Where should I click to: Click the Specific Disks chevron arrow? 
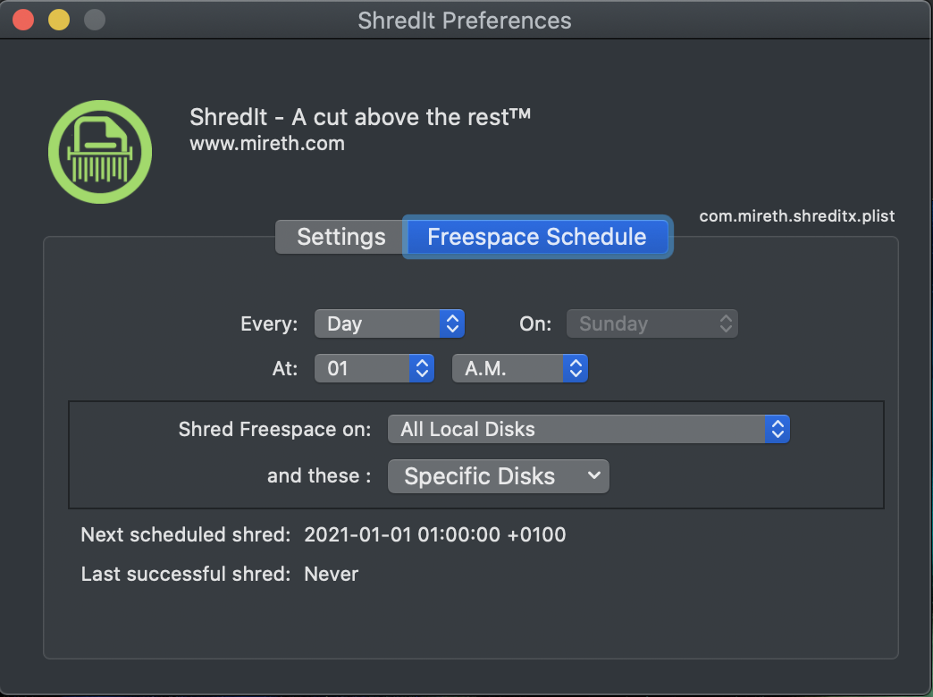tap(593, 476)
